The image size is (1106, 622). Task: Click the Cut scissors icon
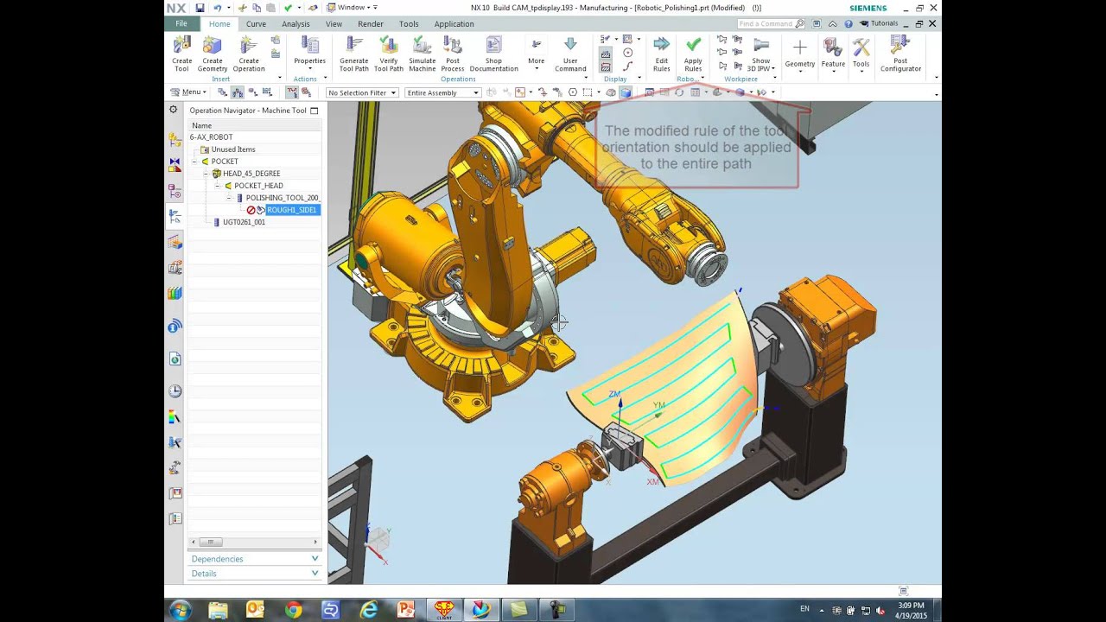[243, 8]
